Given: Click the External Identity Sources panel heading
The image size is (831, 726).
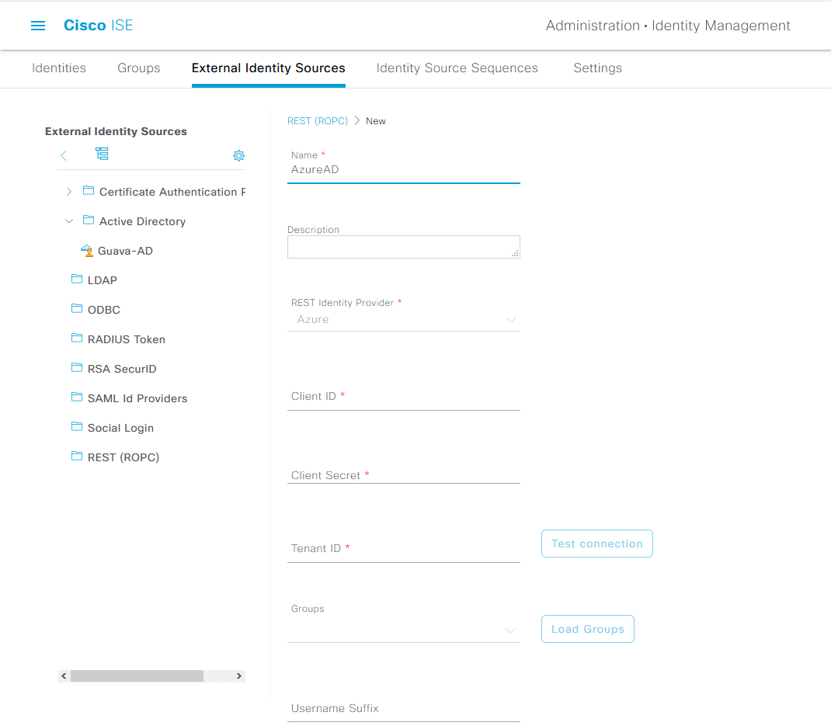Looking at the screenshot, I should [116, 131].
